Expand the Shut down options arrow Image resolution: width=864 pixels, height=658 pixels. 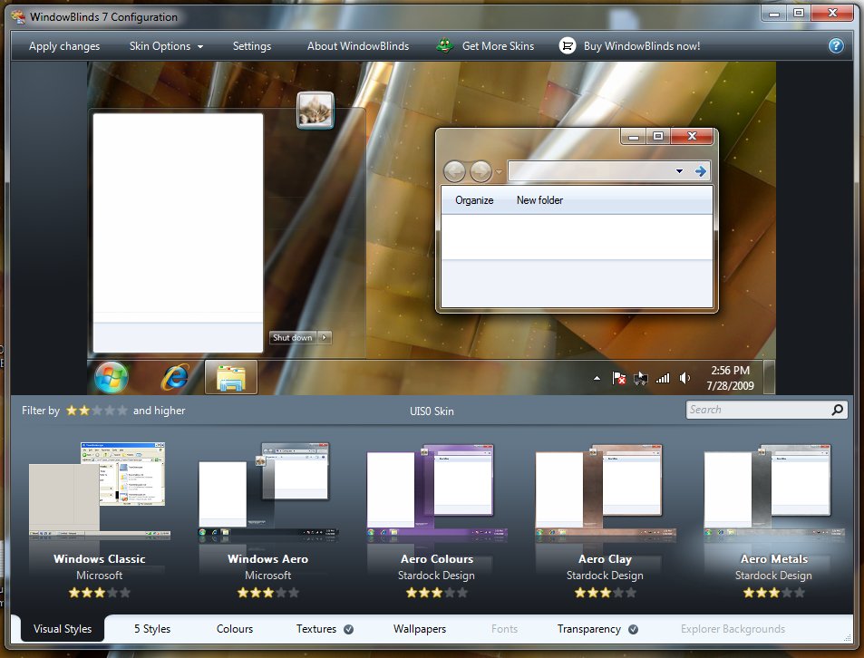(x=324, y=337)
